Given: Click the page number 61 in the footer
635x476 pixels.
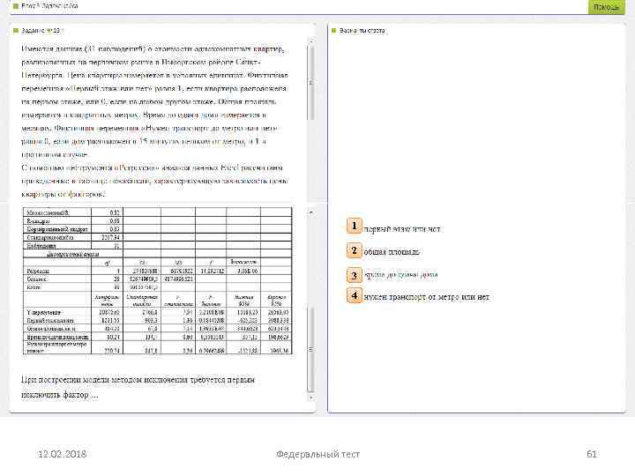Looking at the screenshot, I should [592, 454].
